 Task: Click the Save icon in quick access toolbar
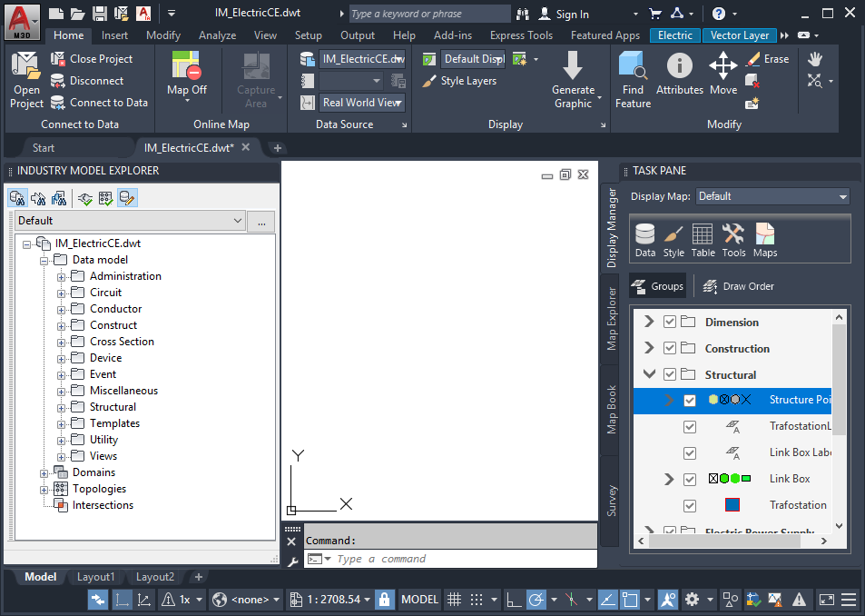pos(99,14)
